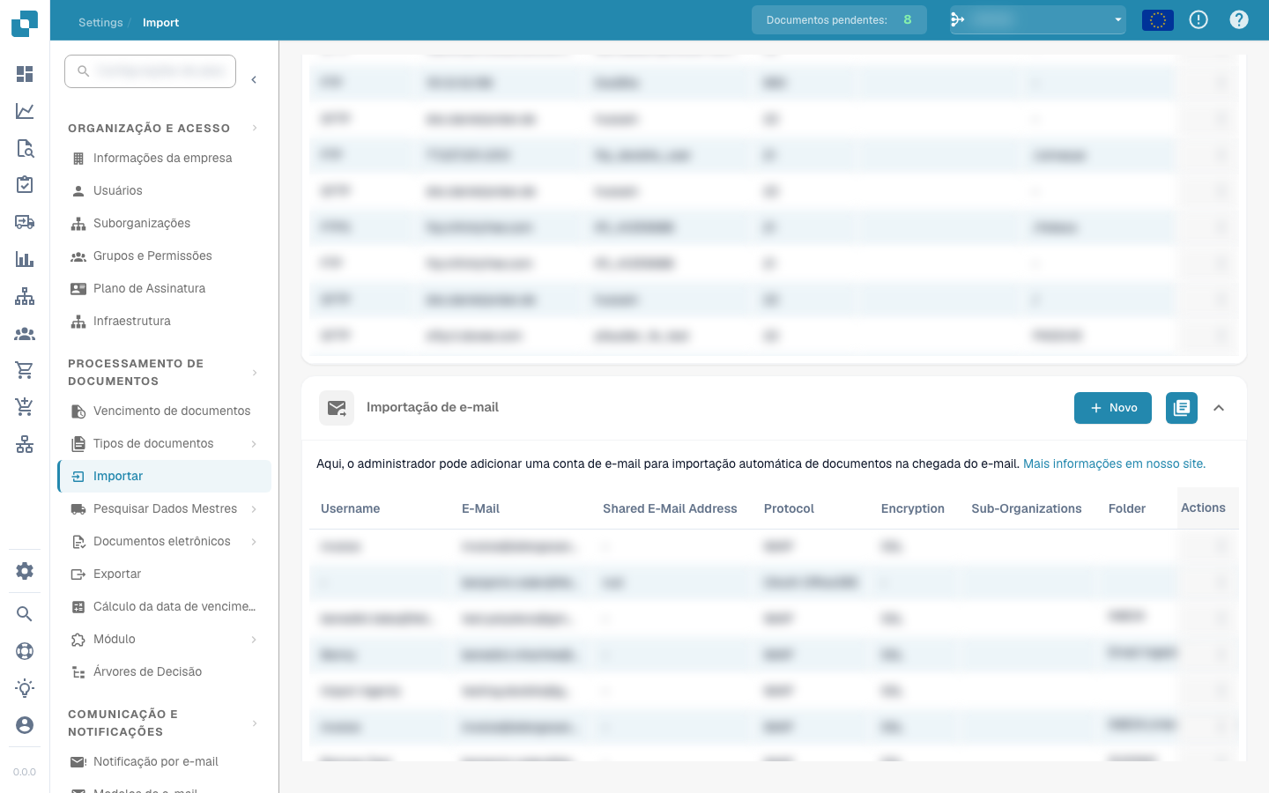Image resolution: width=1269 pixels, height=793 pixels.
Task: Focus the settings search field
Action: pyautogui.click(x=150, y=71)
